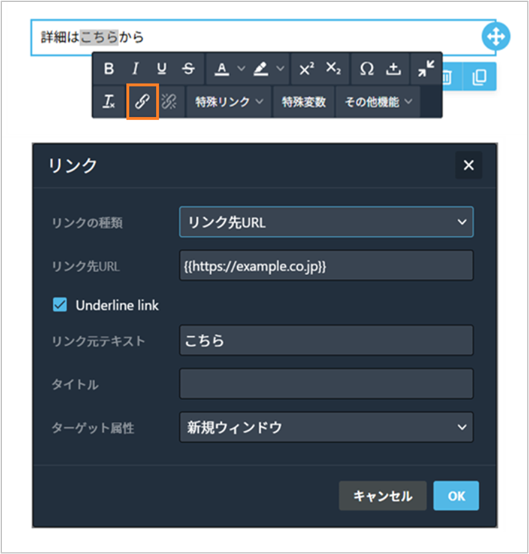Open the ターゲット属性 dropdown

click(327, 427)
